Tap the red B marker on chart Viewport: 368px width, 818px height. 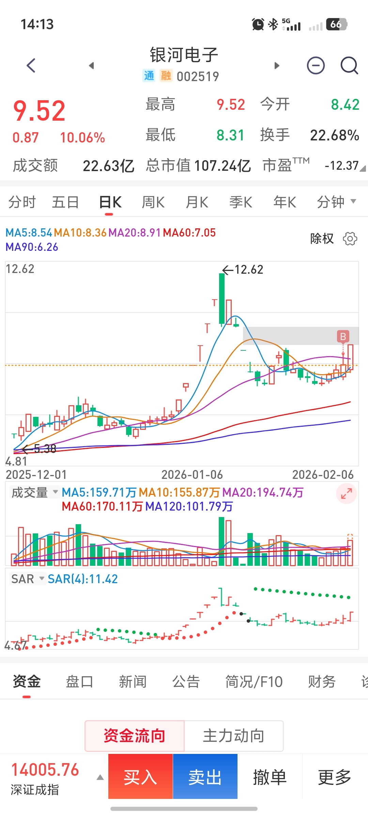pyautogui.click(x=343, y=336)
